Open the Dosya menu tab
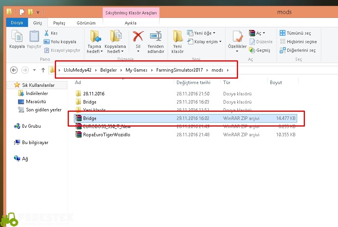This screenshot has width=338, height=227. (17, 23)
